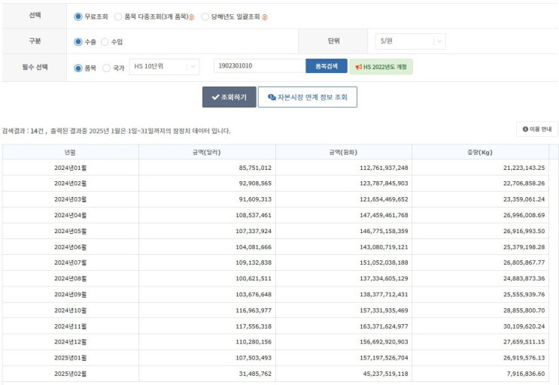
Task: Select the 2024년05월 row cell
Action: click(71, 231)
